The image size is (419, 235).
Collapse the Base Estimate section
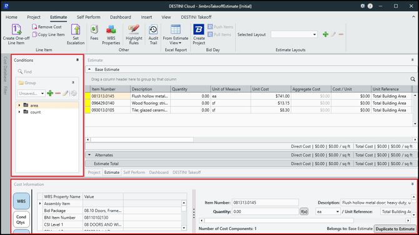[x=89, y=69]
